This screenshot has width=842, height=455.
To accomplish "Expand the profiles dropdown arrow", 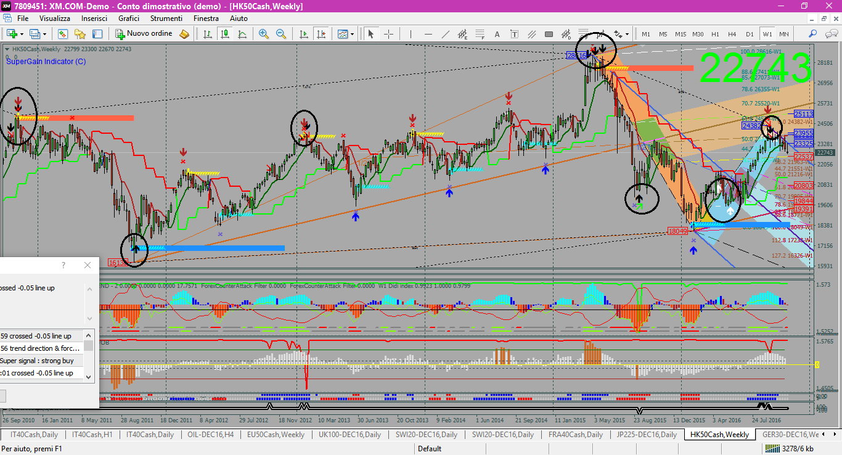I will pyautogui.click(x=44, y=33).
